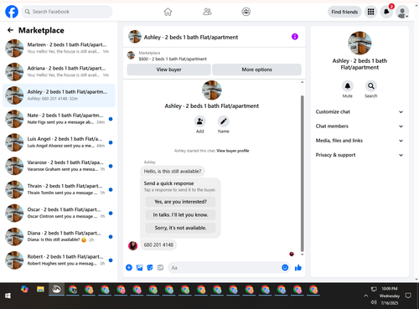Click the volume icon in system tray
The width and height of the screenshot is (419, 309).
coord(374,302)
